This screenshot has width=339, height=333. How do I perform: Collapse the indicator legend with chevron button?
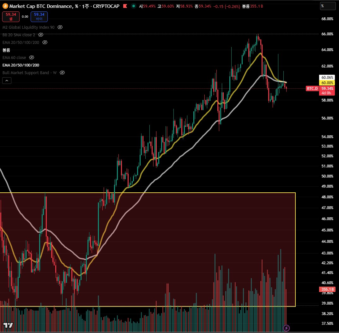pos(7,80)
